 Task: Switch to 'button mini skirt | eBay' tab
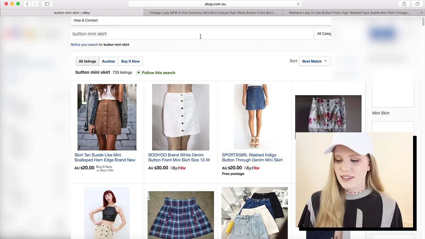coord(72,13)
